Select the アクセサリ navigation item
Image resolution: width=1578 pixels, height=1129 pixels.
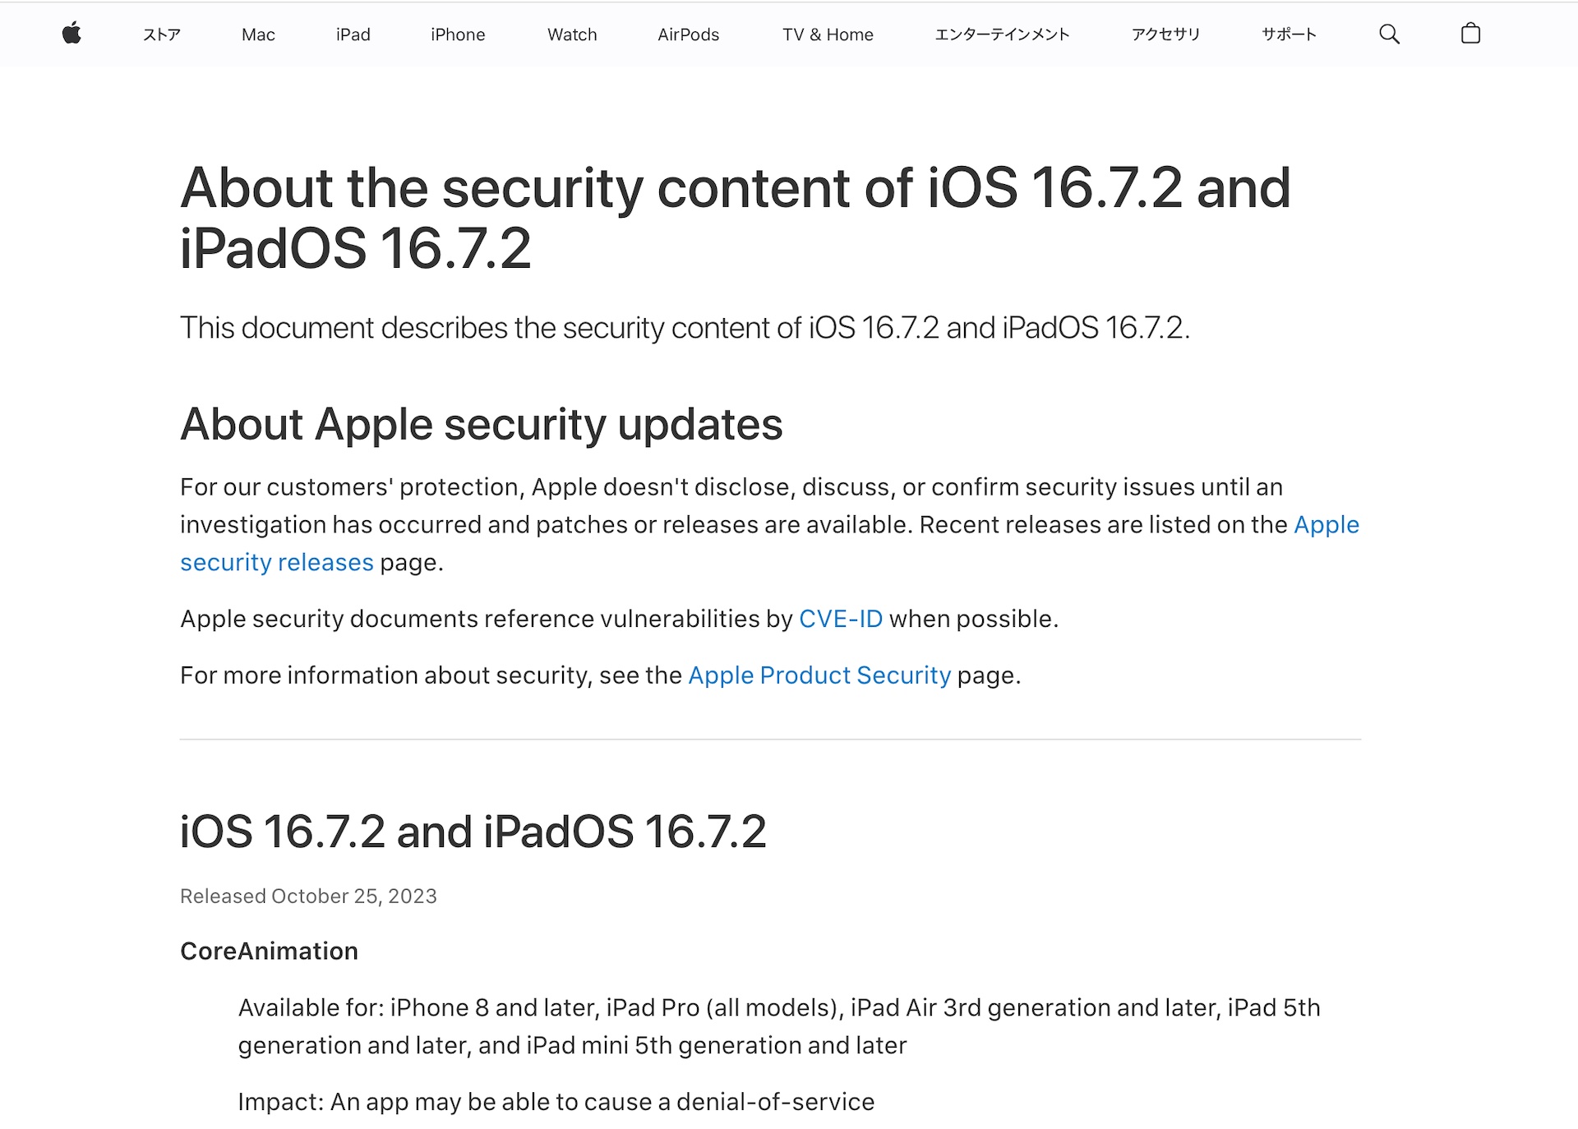click(1165, 35)
